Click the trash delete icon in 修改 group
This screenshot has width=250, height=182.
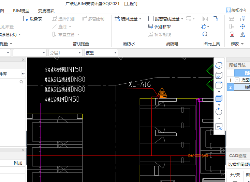[232, 34]
